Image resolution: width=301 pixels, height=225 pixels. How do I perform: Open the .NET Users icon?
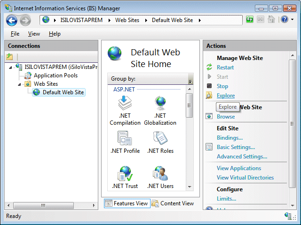click(160, 174)
